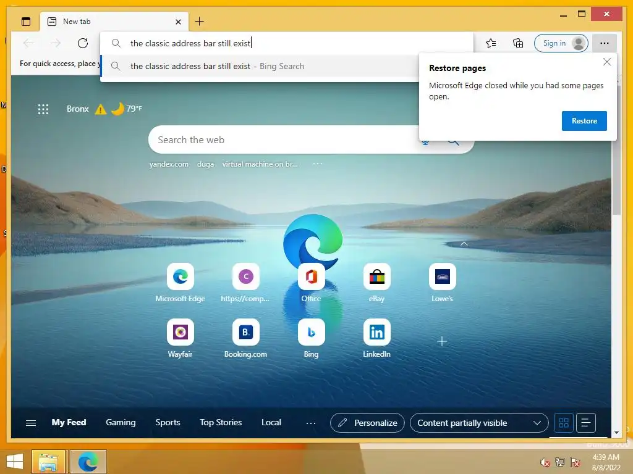Click the Forward navigation arrow
Image resolution: width=633 pixels, height=474 pixels.
pyautogui.click(x=55, y=43)
